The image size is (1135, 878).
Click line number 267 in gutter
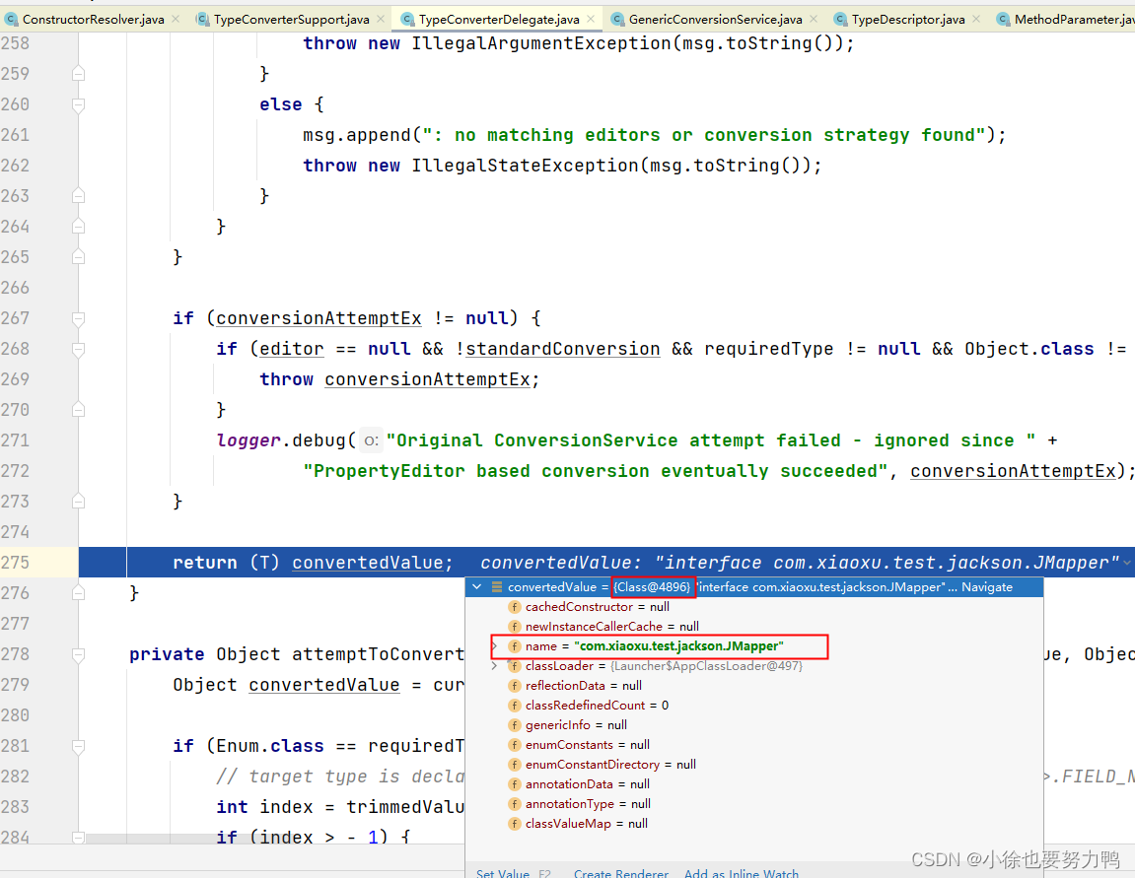[15, 318]
